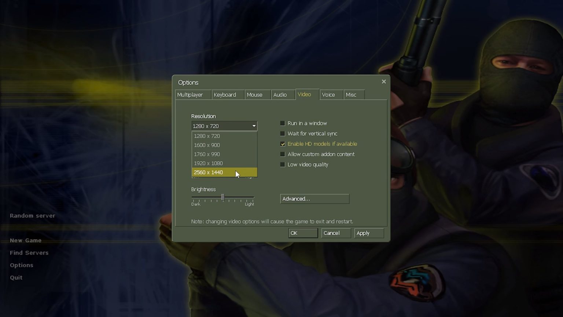563x317 pixels.
Task: Apply the video settings changes
Action: click(x=369, y=233)
